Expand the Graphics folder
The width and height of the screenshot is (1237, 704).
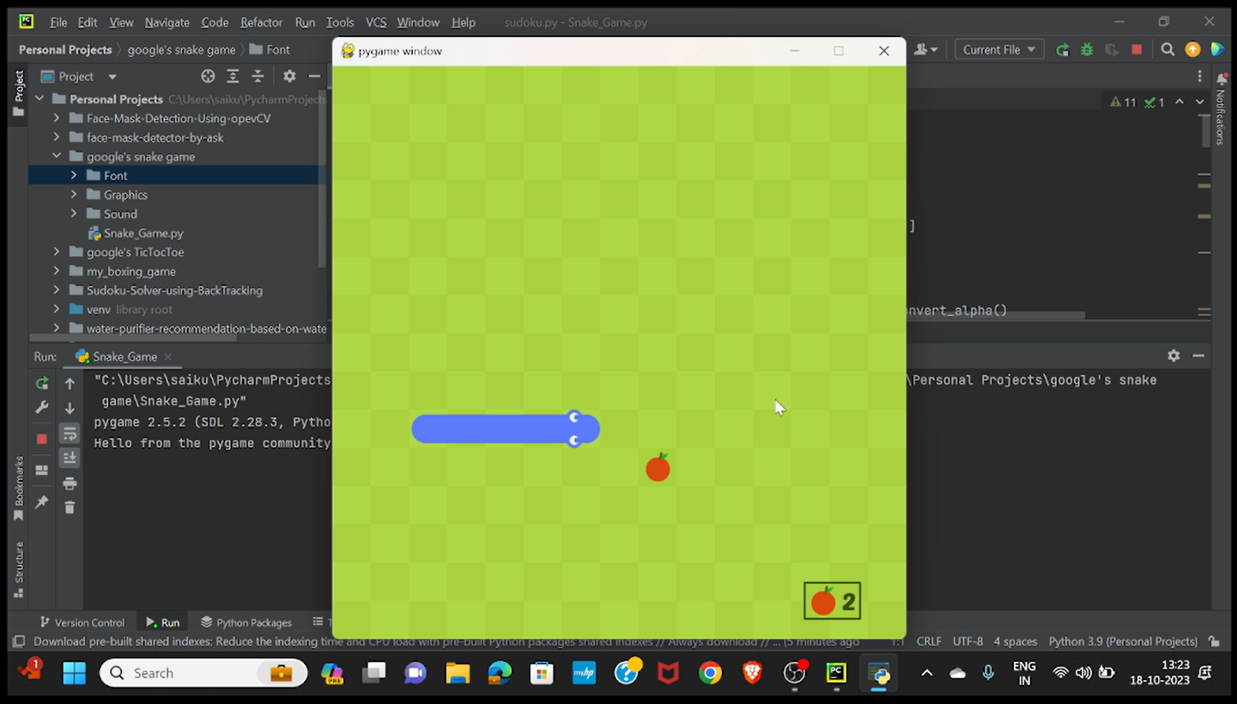[74, 194]
